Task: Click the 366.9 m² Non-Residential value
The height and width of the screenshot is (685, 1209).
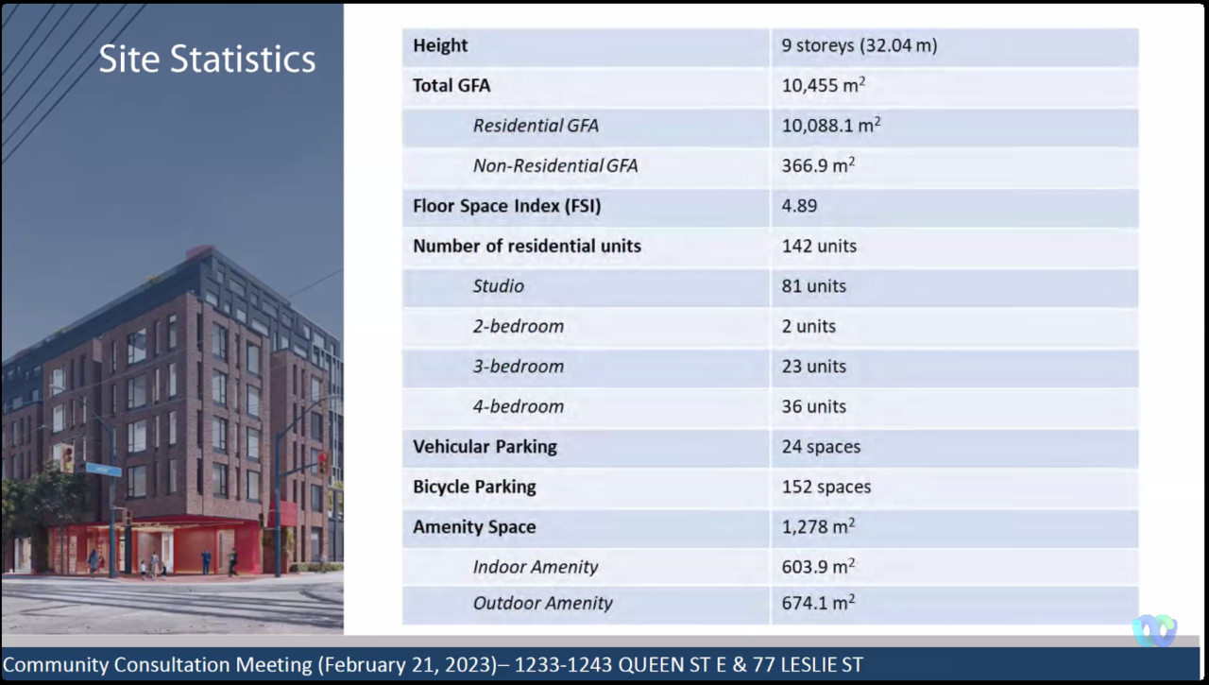Action: click(x=818, y=165)
